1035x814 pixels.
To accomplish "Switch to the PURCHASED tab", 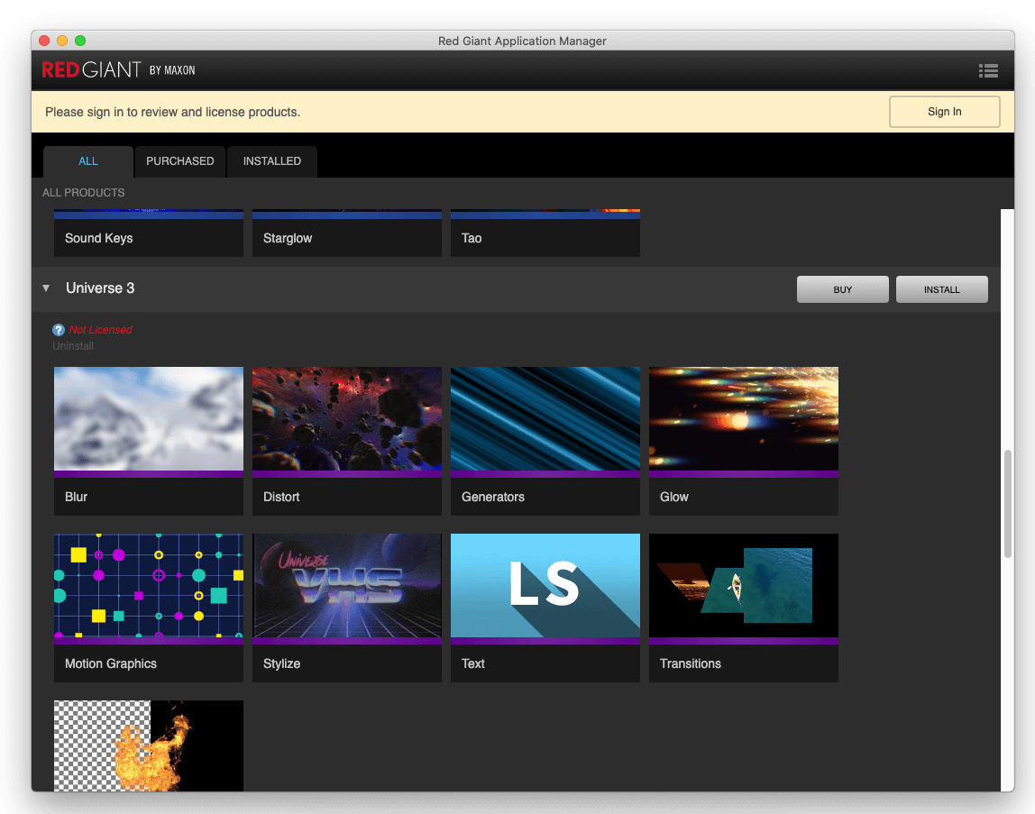I will 180,161.
